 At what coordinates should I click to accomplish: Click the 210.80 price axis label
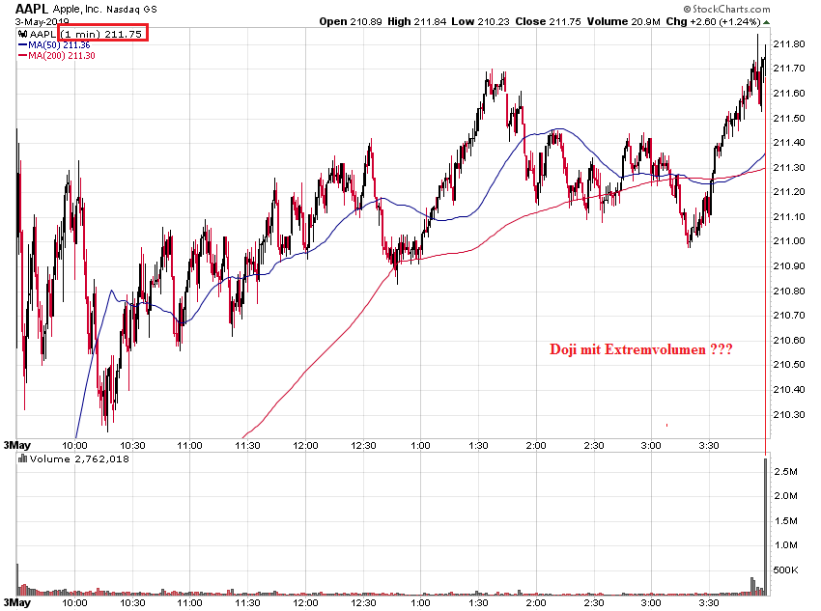pos(788,291)
